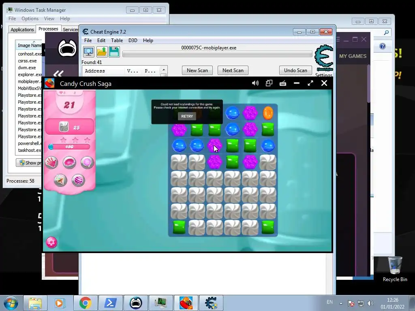Select taskhost.exe process row
Viewport: 415px width, 311px height.
point(29,150)
